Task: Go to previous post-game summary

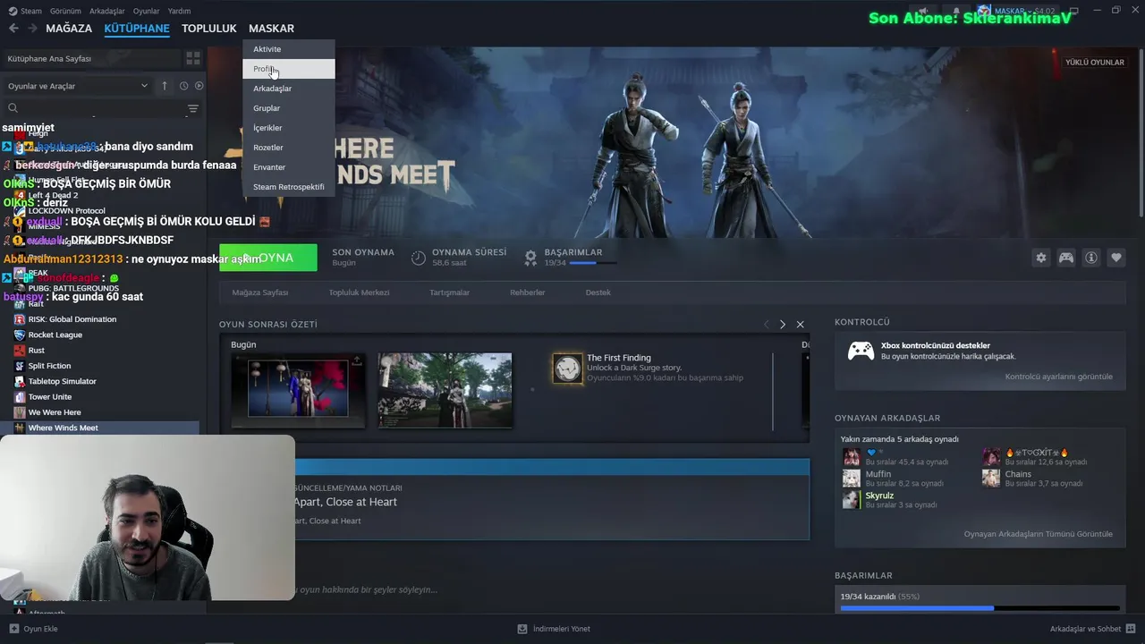Action: coord(766,324)
